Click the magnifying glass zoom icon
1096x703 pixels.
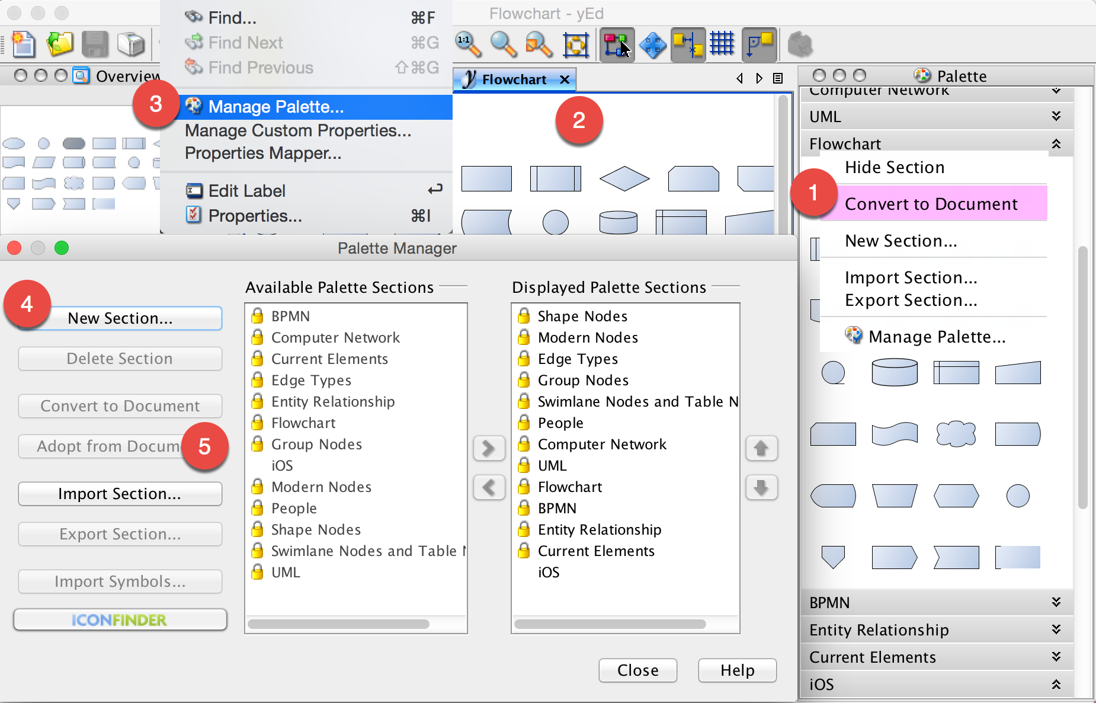(503, 44)
